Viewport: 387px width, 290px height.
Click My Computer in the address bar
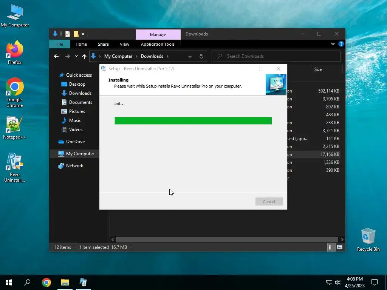click(x=118, y=56)
